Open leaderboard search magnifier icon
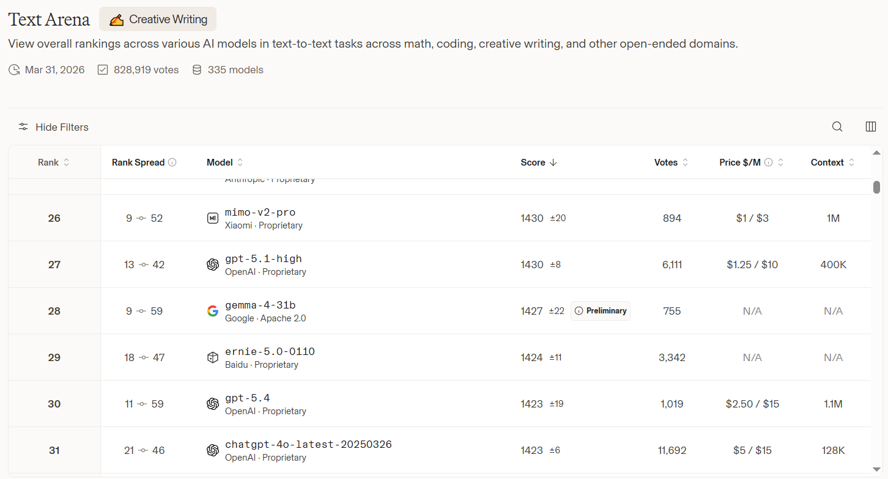The image size is (888, 479). pos(837,127)
